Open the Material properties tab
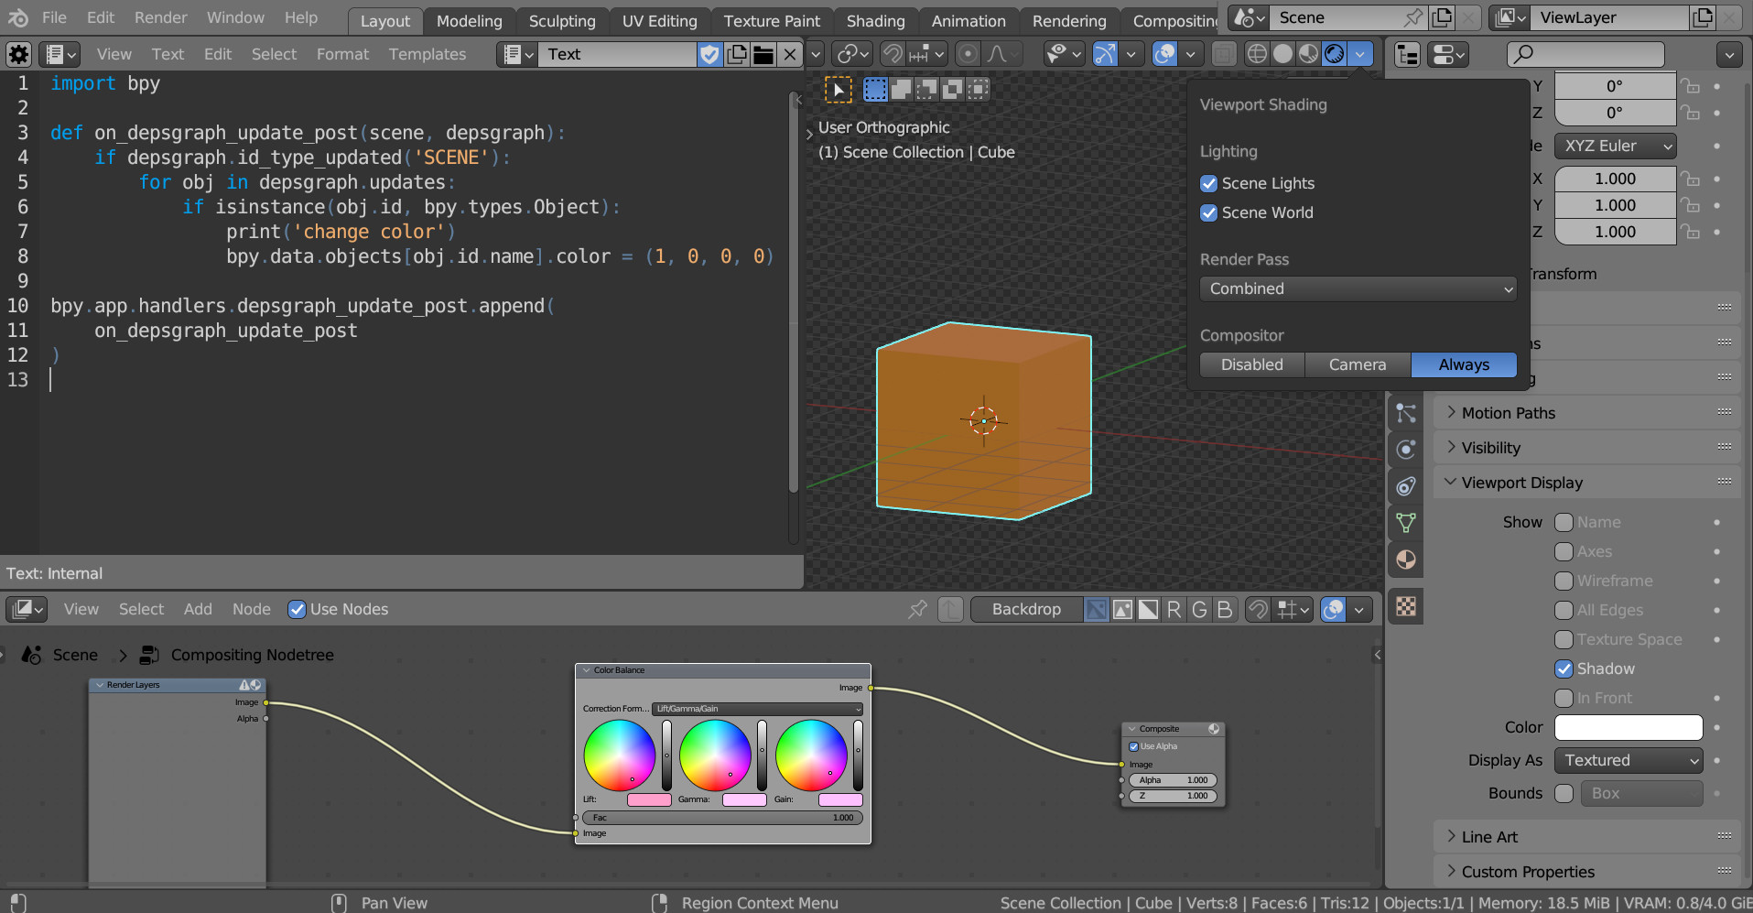Viewport: 1753px width, 913px height. 1406,560
